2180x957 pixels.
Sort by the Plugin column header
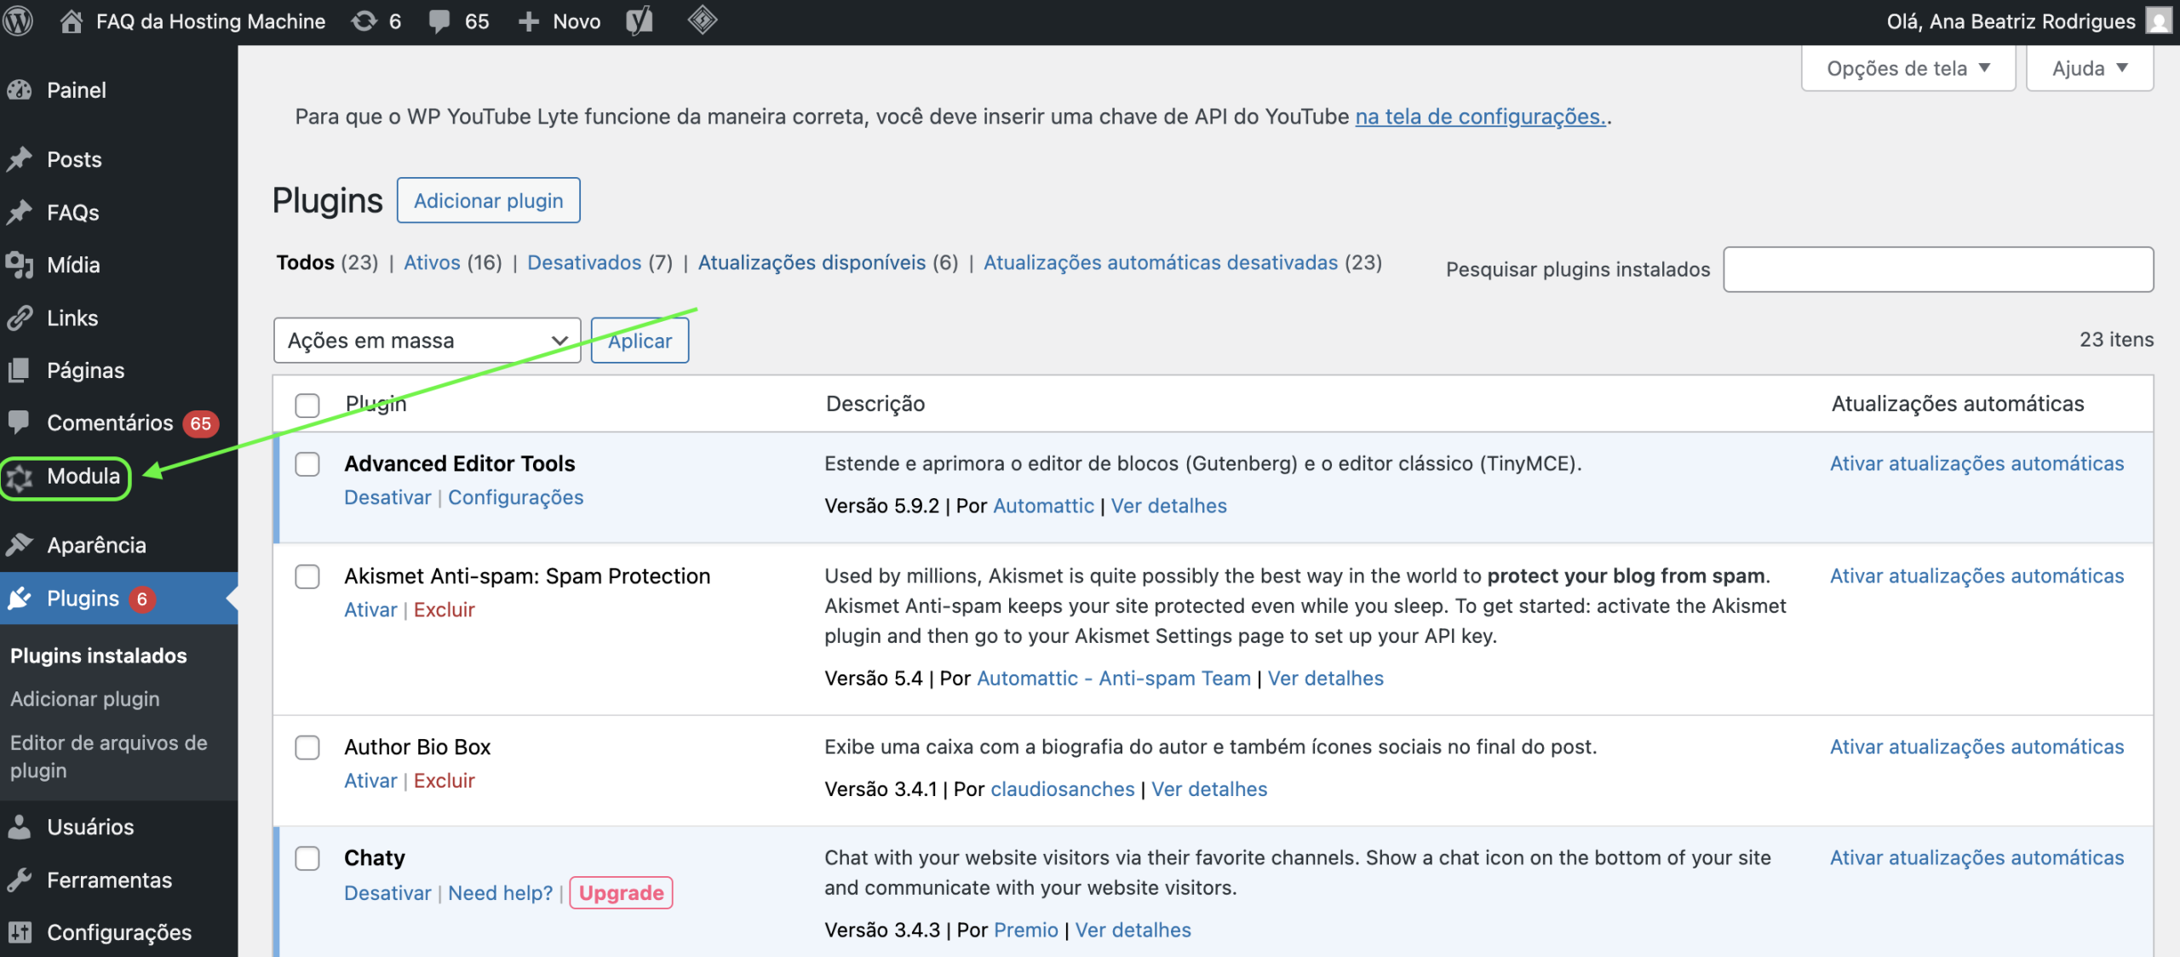[x=376, y=404]
